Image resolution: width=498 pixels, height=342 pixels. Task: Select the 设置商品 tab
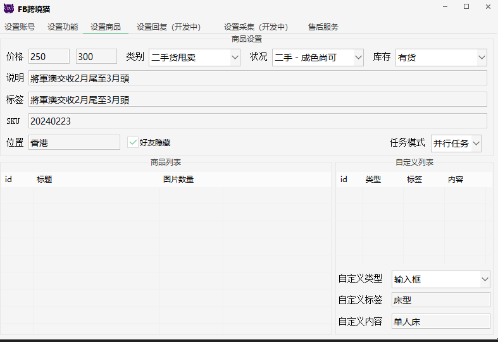pyautogui.click(x=106, y=27)
